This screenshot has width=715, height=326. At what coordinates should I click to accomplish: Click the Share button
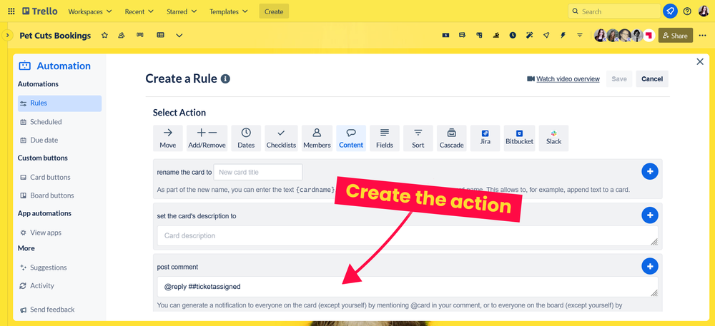pos(676,36)
